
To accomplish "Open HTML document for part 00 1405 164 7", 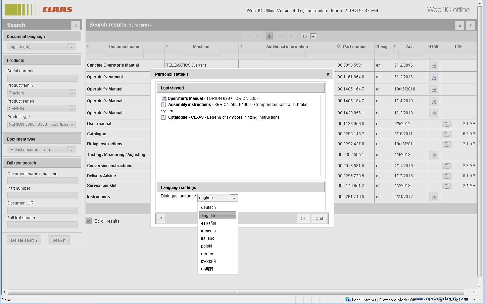I will tap(434, 89).
